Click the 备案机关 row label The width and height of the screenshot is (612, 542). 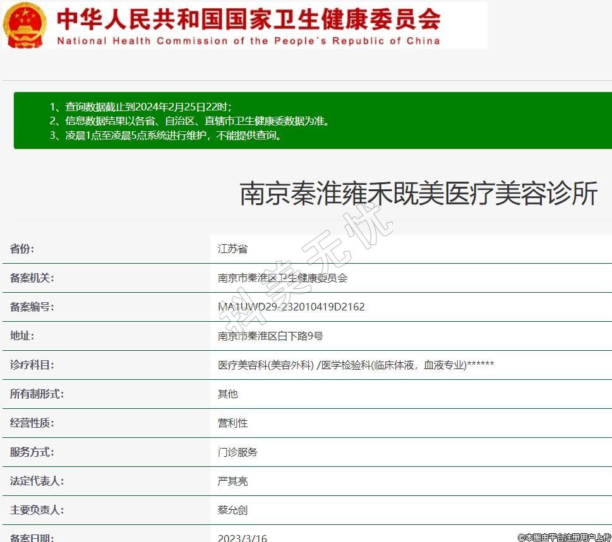click(x=32, y=278)
